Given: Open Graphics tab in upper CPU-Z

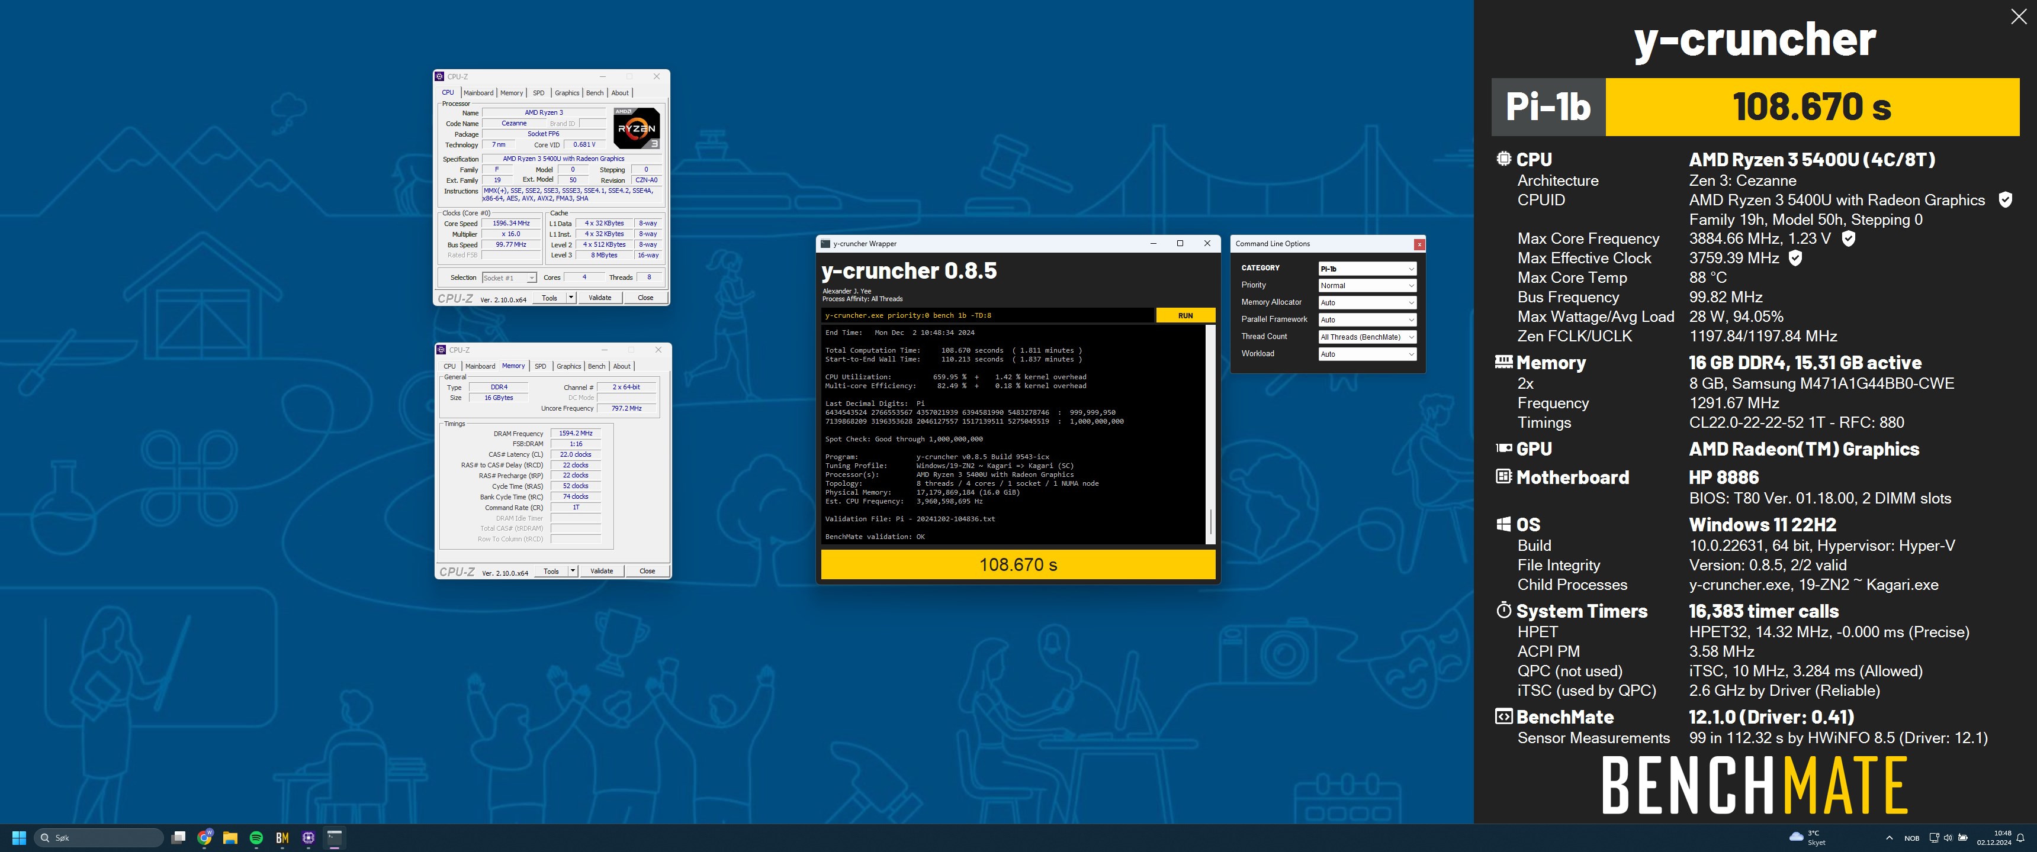Looking at the screenshot, I should pos(567,93).
